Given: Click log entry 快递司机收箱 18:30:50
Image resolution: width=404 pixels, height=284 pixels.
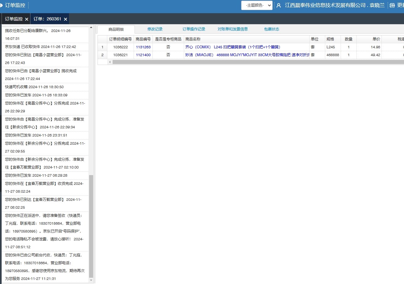Looking at the screenshot, I should [45, 87].
